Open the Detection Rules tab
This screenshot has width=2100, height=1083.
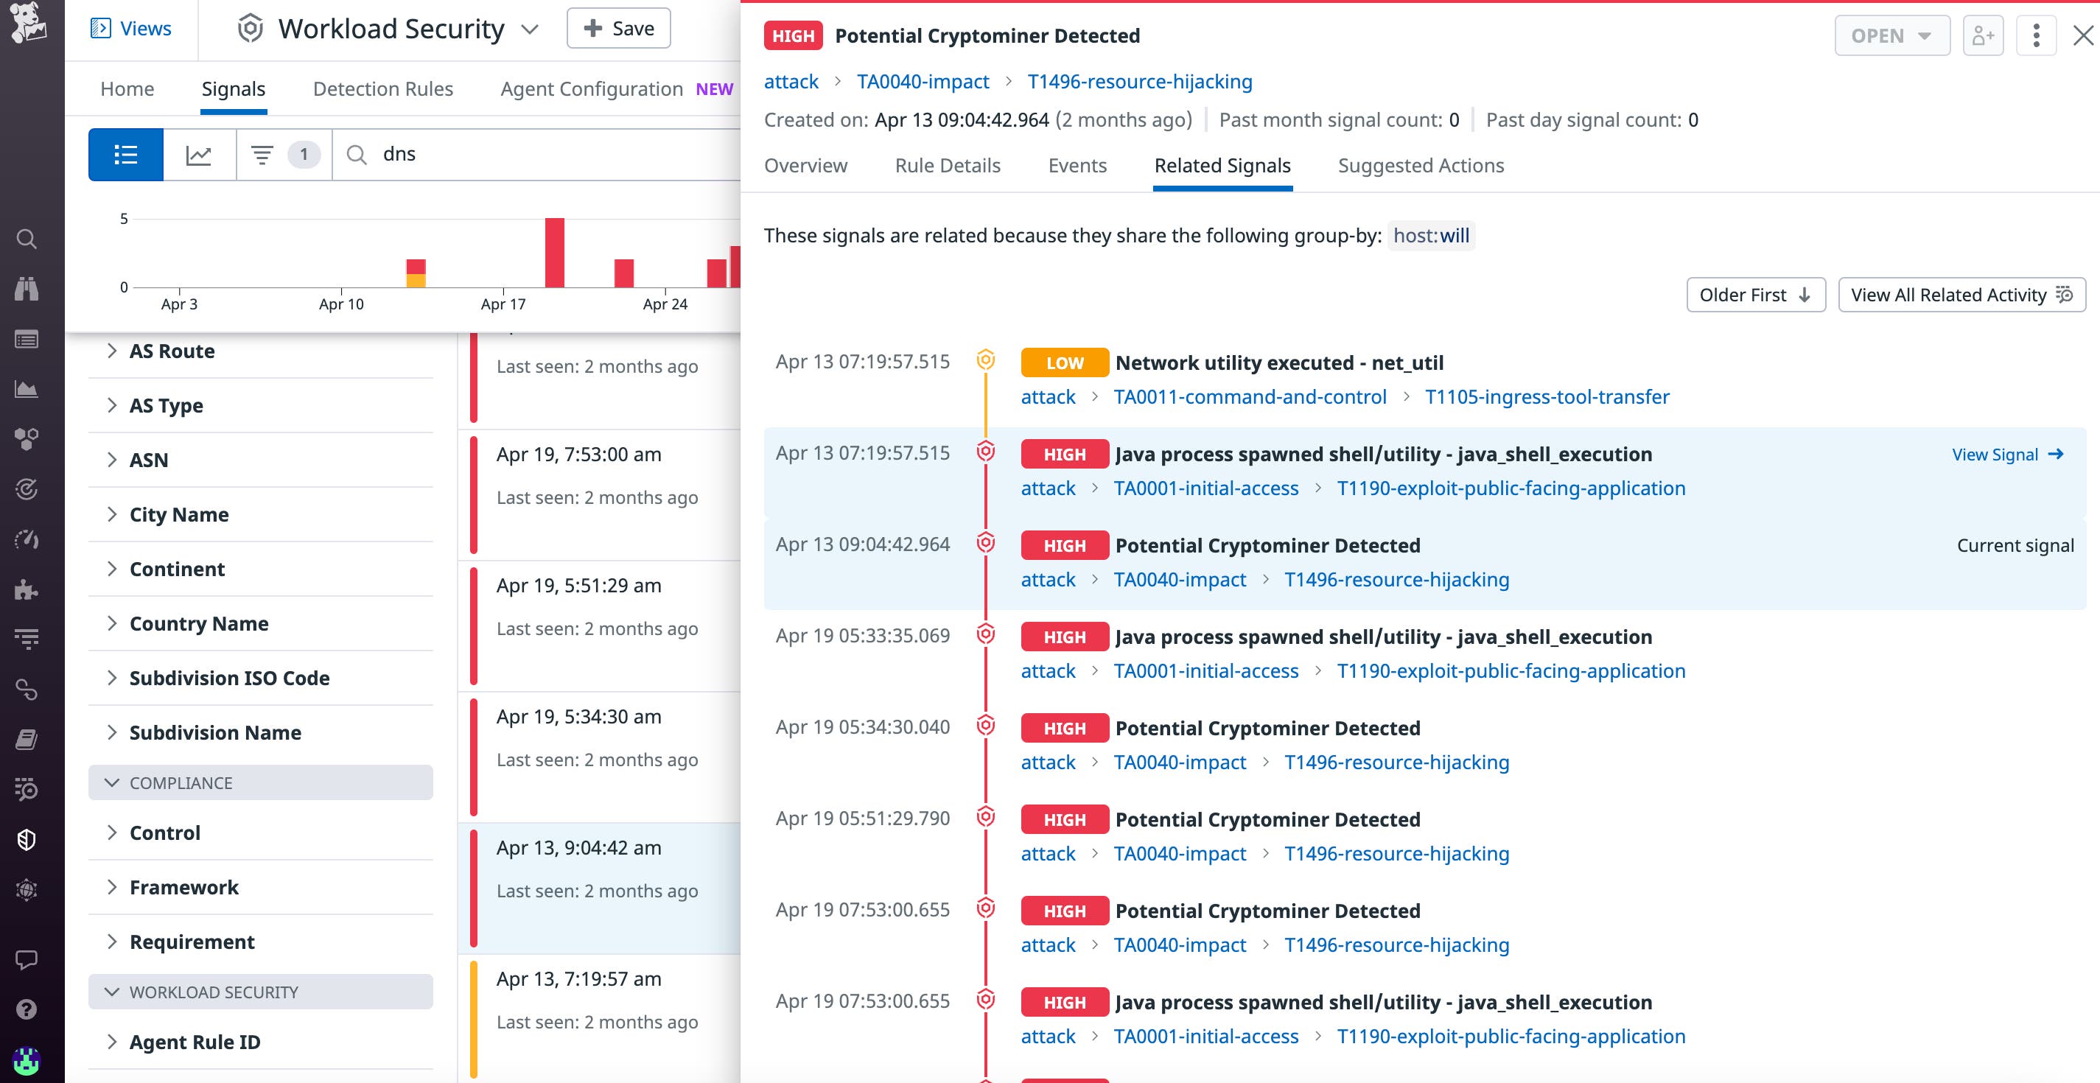[x=382, y=89]
